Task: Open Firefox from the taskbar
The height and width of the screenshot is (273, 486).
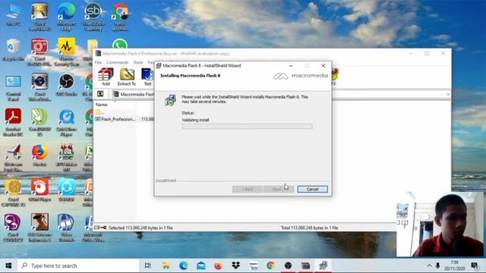Action: tap(218, 265)
